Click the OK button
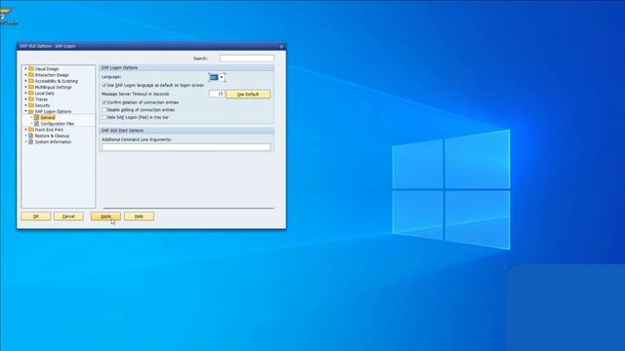 point(36,216)
